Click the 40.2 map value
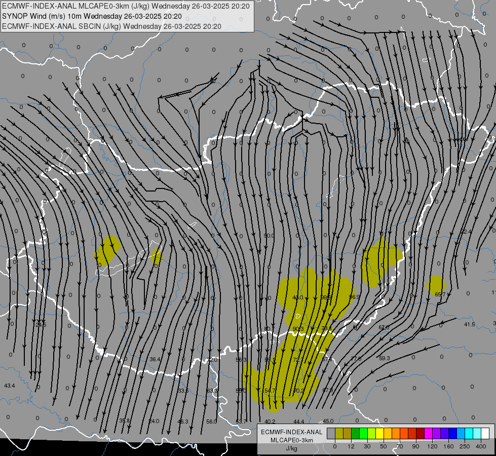Viewport: 496px width, 456px height. (270, 422)
